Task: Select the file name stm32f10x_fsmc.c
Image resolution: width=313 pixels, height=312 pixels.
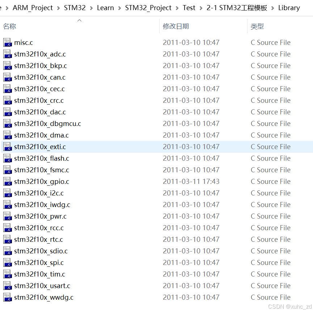Action: pyautogui.click(x=42, y=170)
